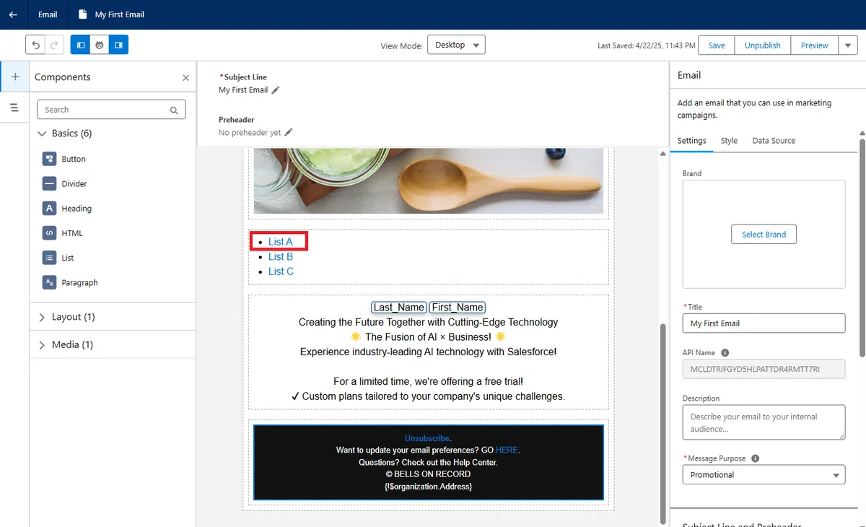
Task: Click the "{!$organization.Address}" footer text
Action: [429, 487]
